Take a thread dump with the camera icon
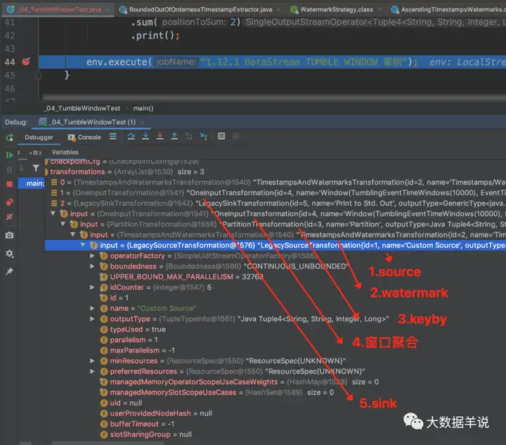 [9, 235]
